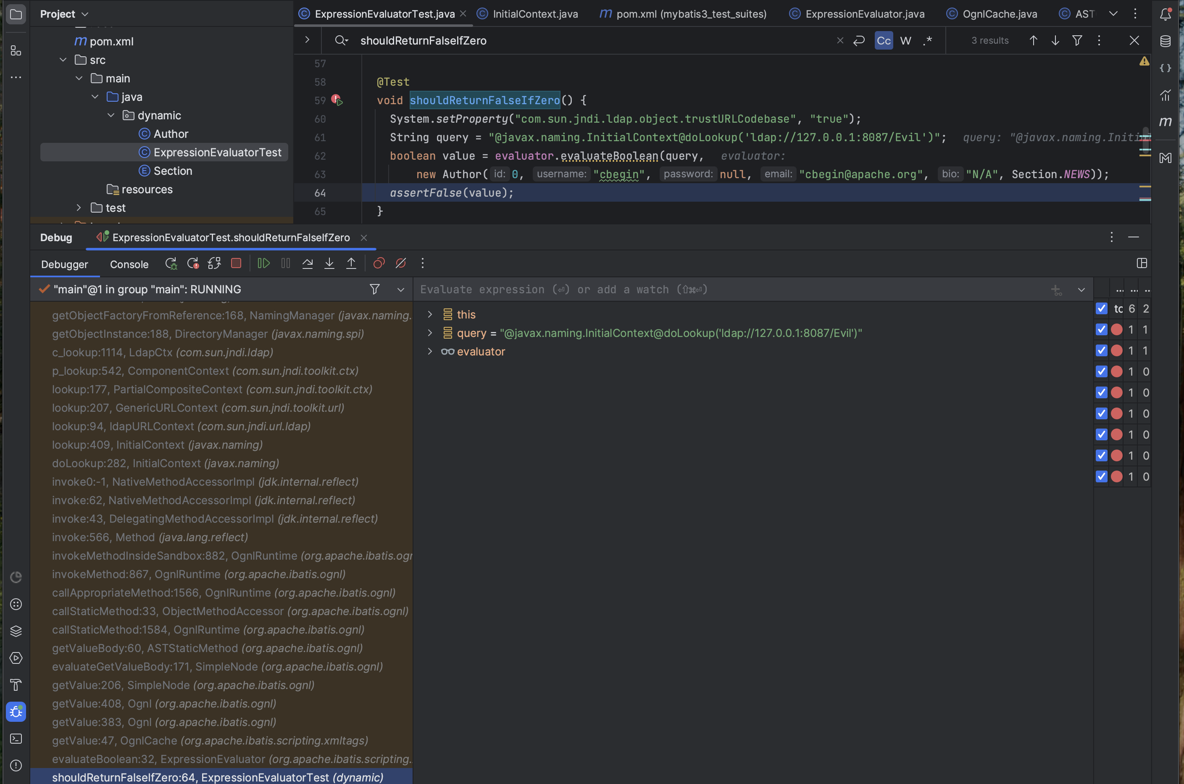This screenshot has width=1184, height=784.
Task: Pause the running program
Action: pos(286,263)
